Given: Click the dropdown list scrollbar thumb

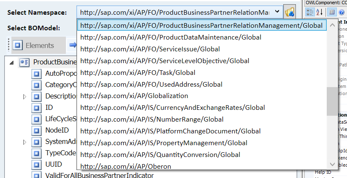Looking at the screenshot, I should tap(332, 101).
